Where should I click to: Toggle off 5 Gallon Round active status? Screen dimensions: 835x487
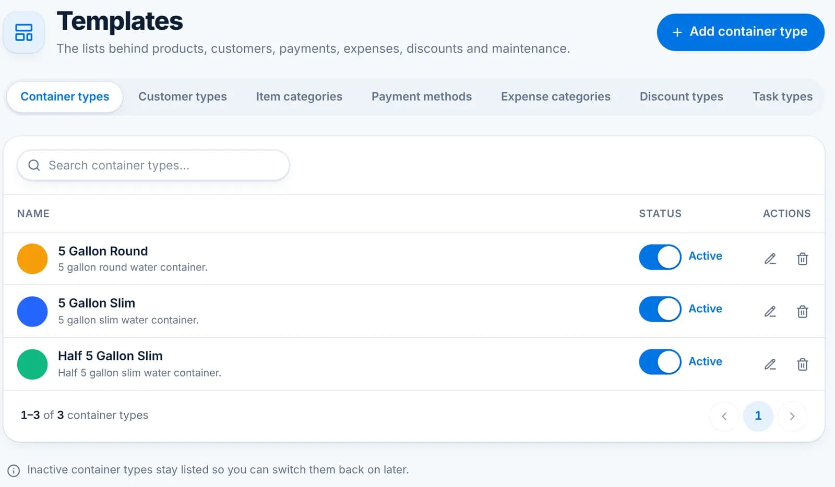click(x=660, y=257)
